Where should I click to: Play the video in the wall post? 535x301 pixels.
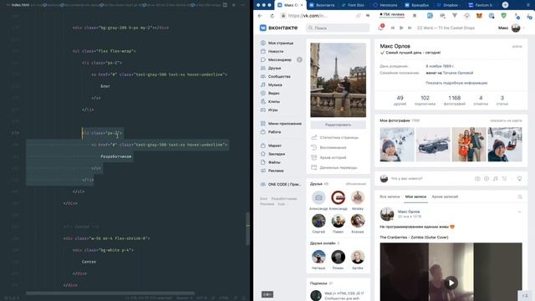(x=451, y=283)
